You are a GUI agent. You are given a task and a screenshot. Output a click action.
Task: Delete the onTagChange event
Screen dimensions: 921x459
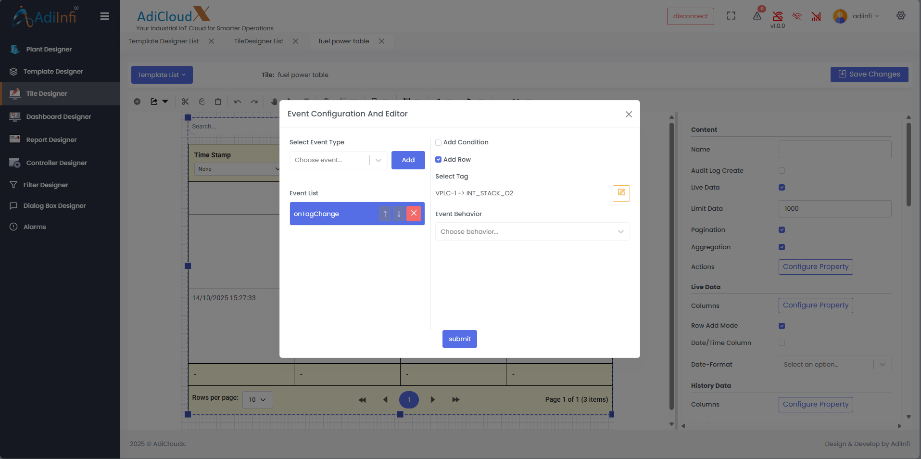[x=414, y=213]
